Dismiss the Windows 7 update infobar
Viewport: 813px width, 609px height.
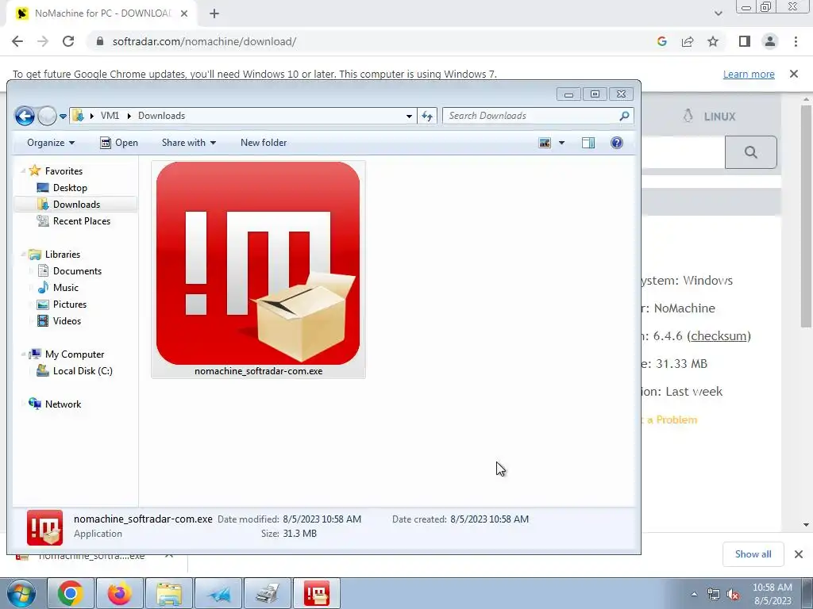[794, 74]
